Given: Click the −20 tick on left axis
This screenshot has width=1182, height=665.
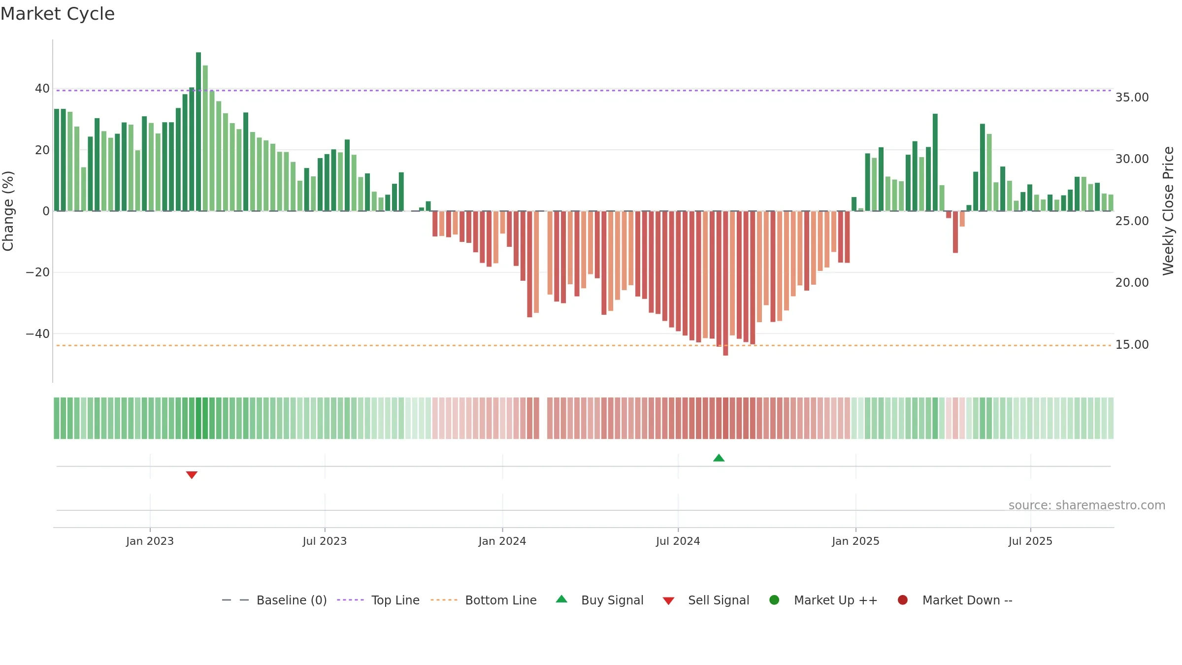Looking at the screenshot, I should click(x=38, y=272).
